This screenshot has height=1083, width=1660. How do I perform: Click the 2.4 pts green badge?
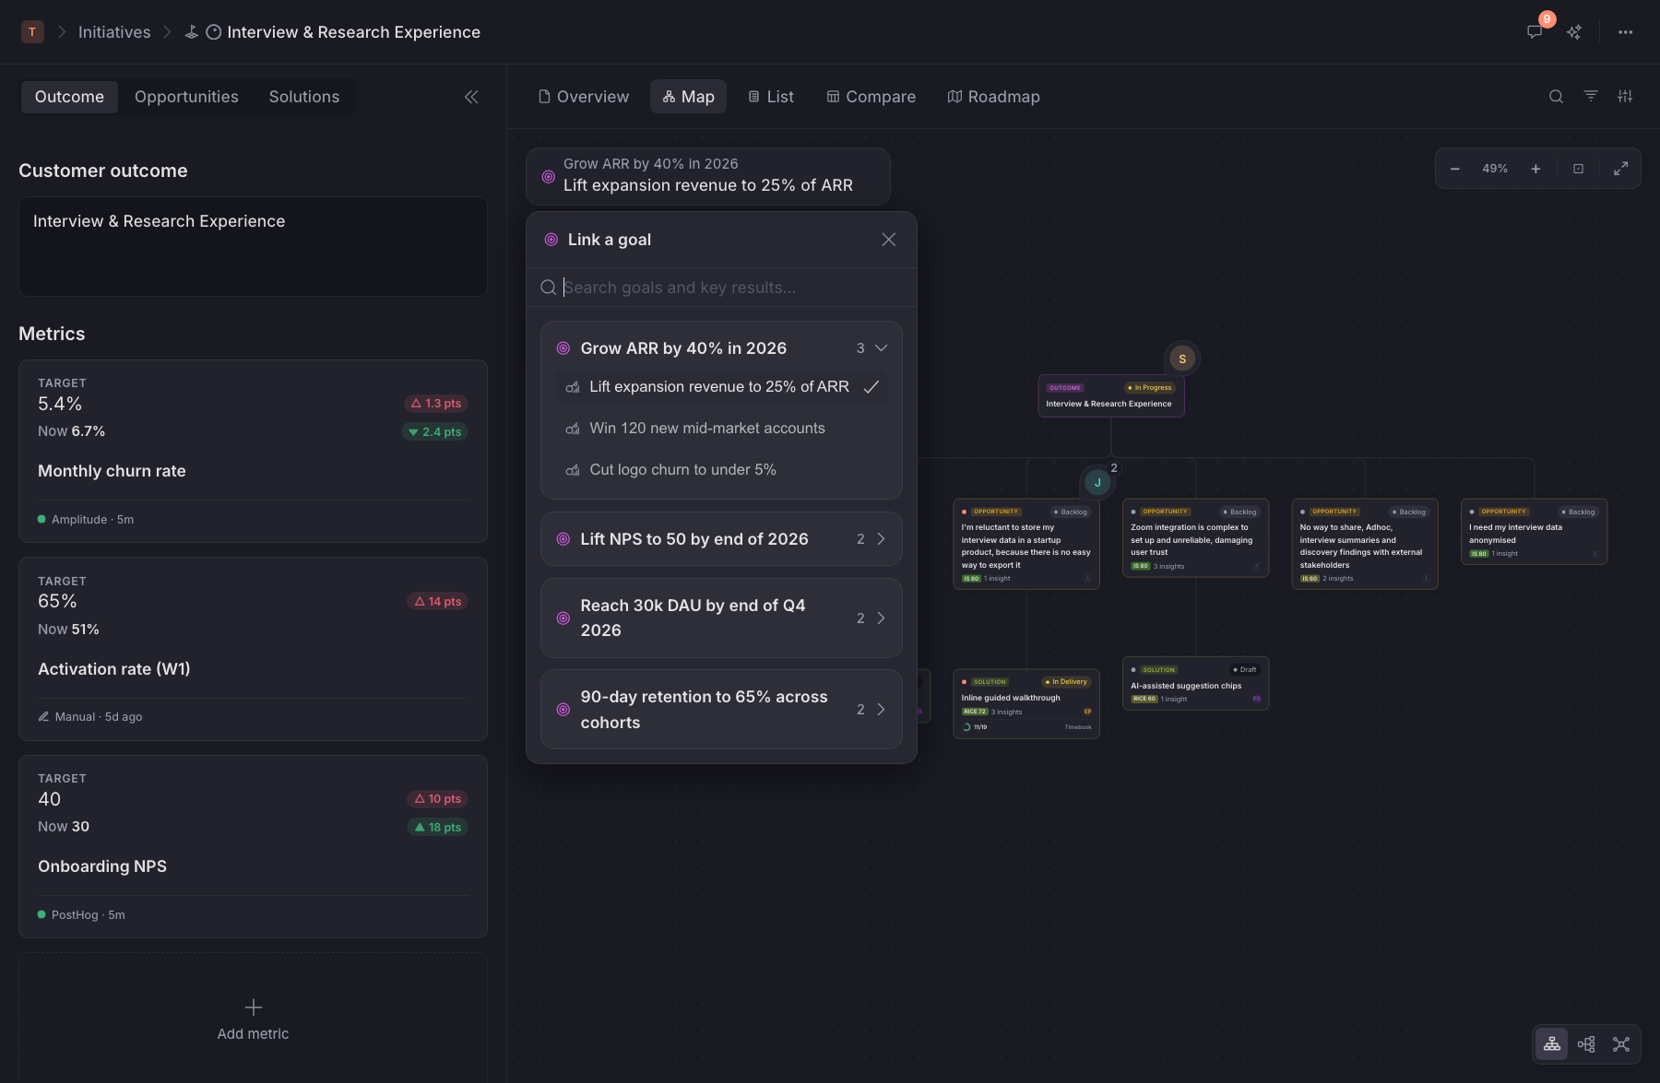434,432
